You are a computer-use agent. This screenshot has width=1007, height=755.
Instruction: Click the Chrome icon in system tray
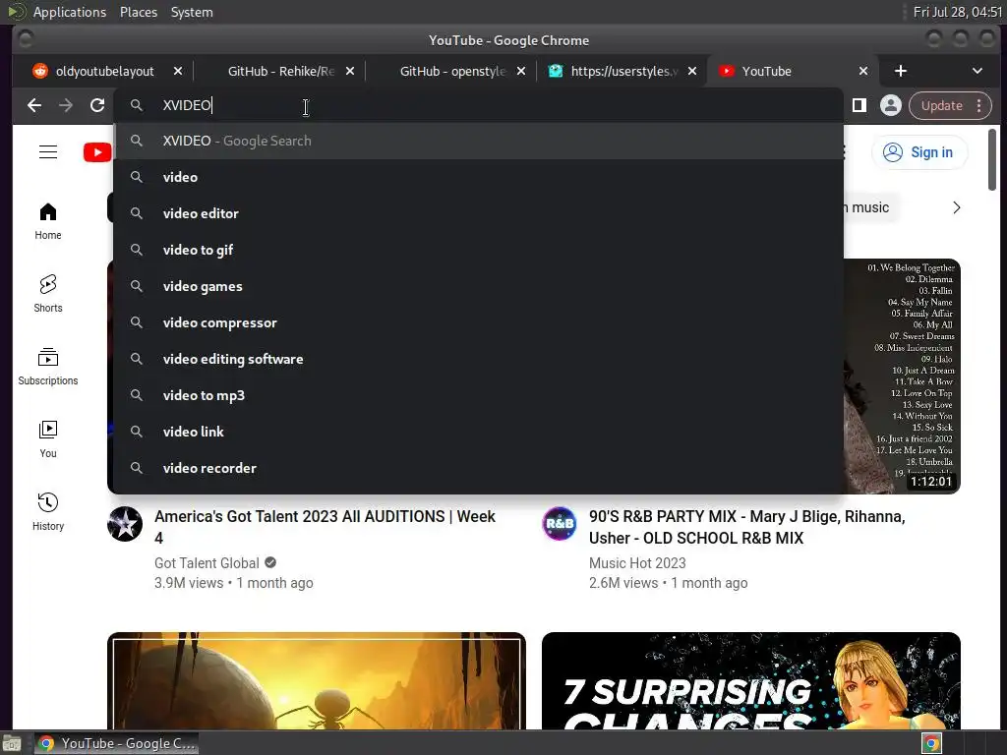(932, 743)
